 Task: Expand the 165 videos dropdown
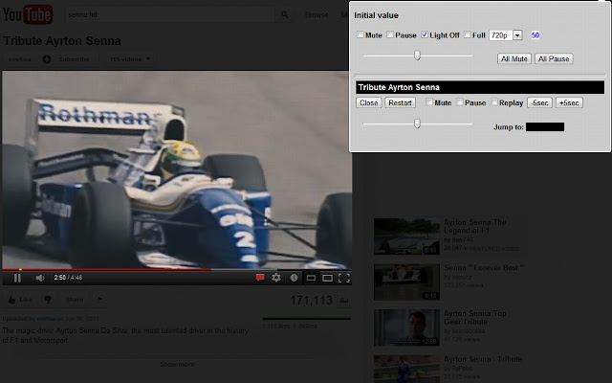[130, 59]
